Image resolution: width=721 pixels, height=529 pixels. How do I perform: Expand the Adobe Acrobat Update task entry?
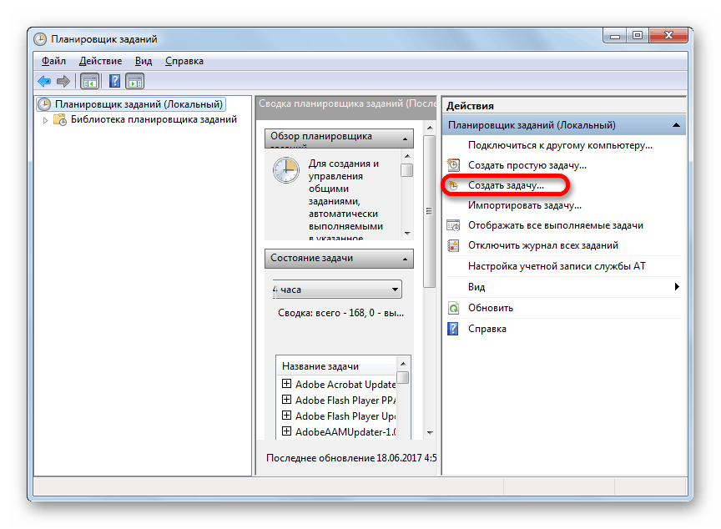[x=286, y=384]
